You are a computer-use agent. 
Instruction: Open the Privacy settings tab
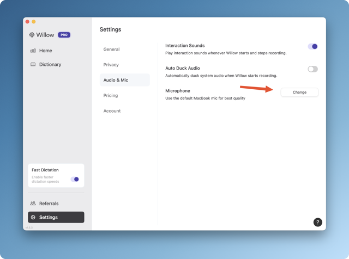pos(111,65)
